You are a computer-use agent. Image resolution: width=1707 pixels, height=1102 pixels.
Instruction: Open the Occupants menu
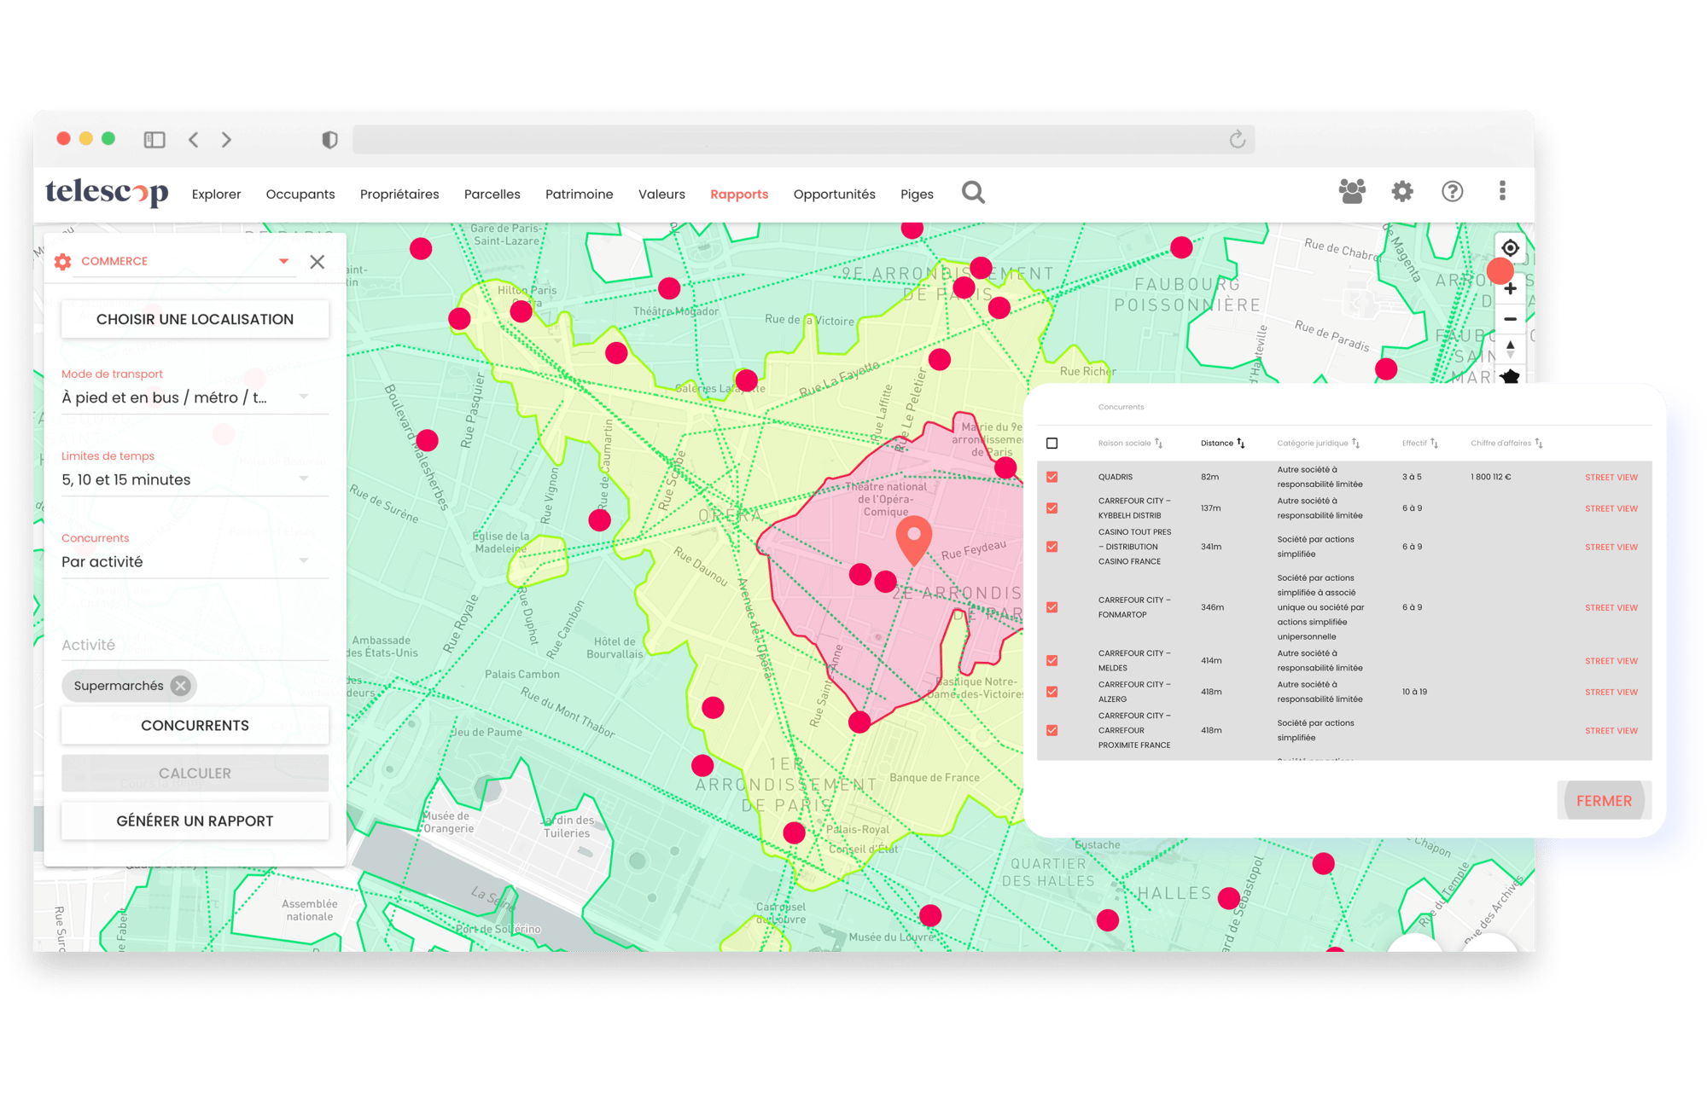(x=300, y=194)
